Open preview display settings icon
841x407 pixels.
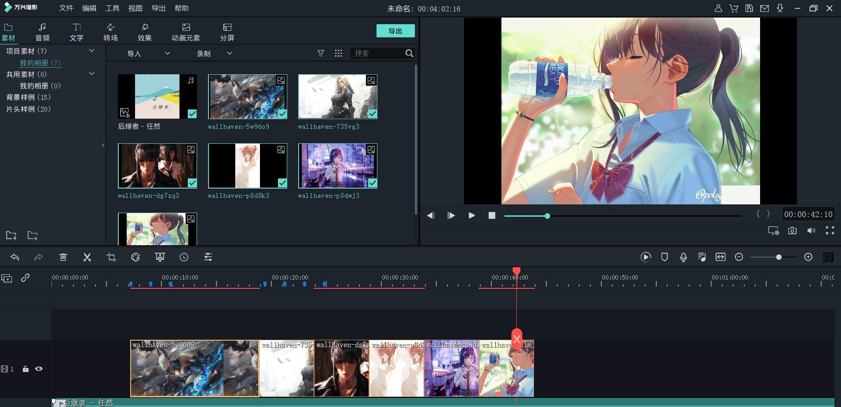[773, 231]
